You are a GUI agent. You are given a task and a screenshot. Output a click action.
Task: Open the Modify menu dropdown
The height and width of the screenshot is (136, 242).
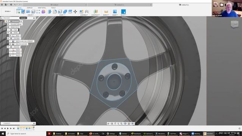coord(62,15)
